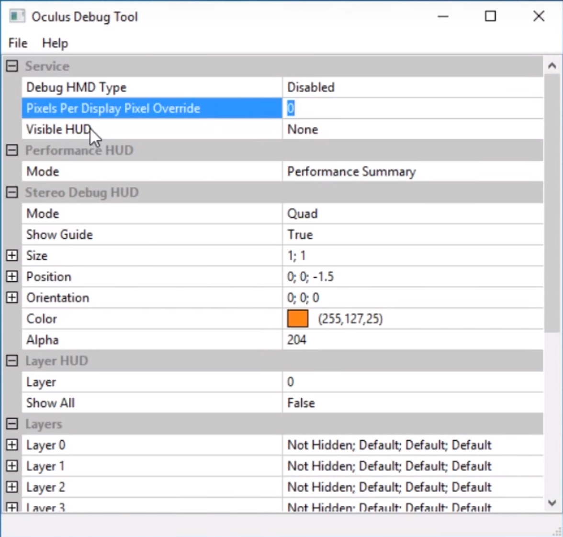
Task: Expand the Layer 0 entry
Action: [x=12, y=445]
